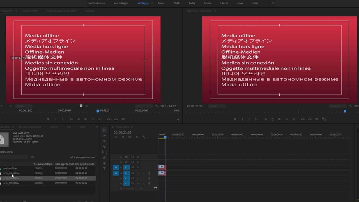The image size is (359, 202).
Task: Click the Export Frame camera icon in Program monitor
Action: [317, 119]
